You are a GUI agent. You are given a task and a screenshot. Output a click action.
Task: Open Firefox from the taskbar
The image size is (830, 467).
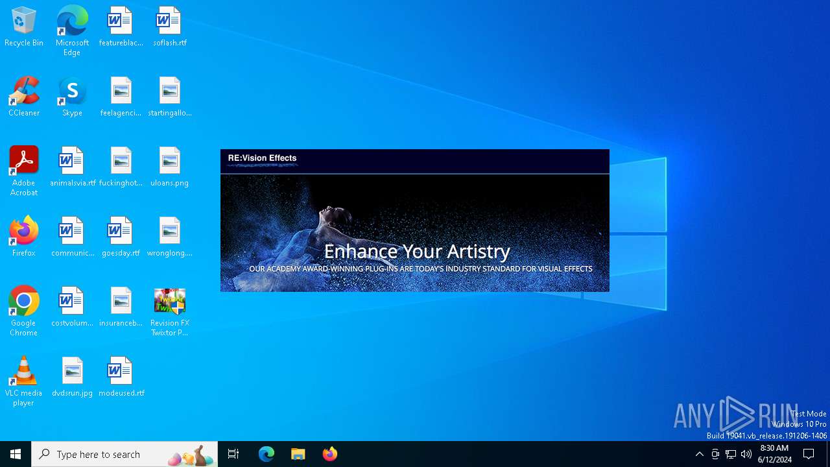(330, 454)
